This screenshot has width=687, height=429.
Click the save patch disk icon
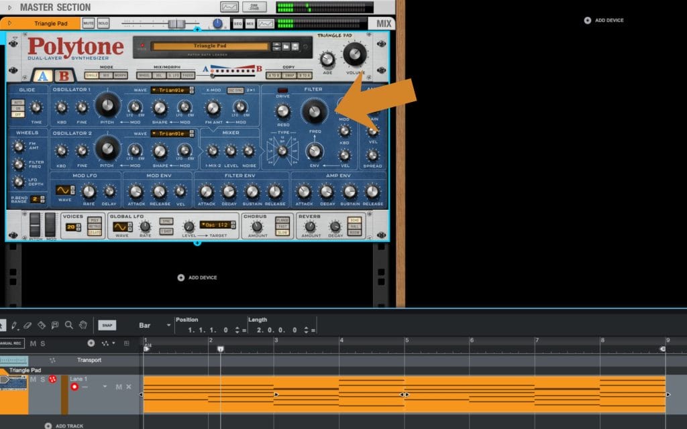point(295,46)
